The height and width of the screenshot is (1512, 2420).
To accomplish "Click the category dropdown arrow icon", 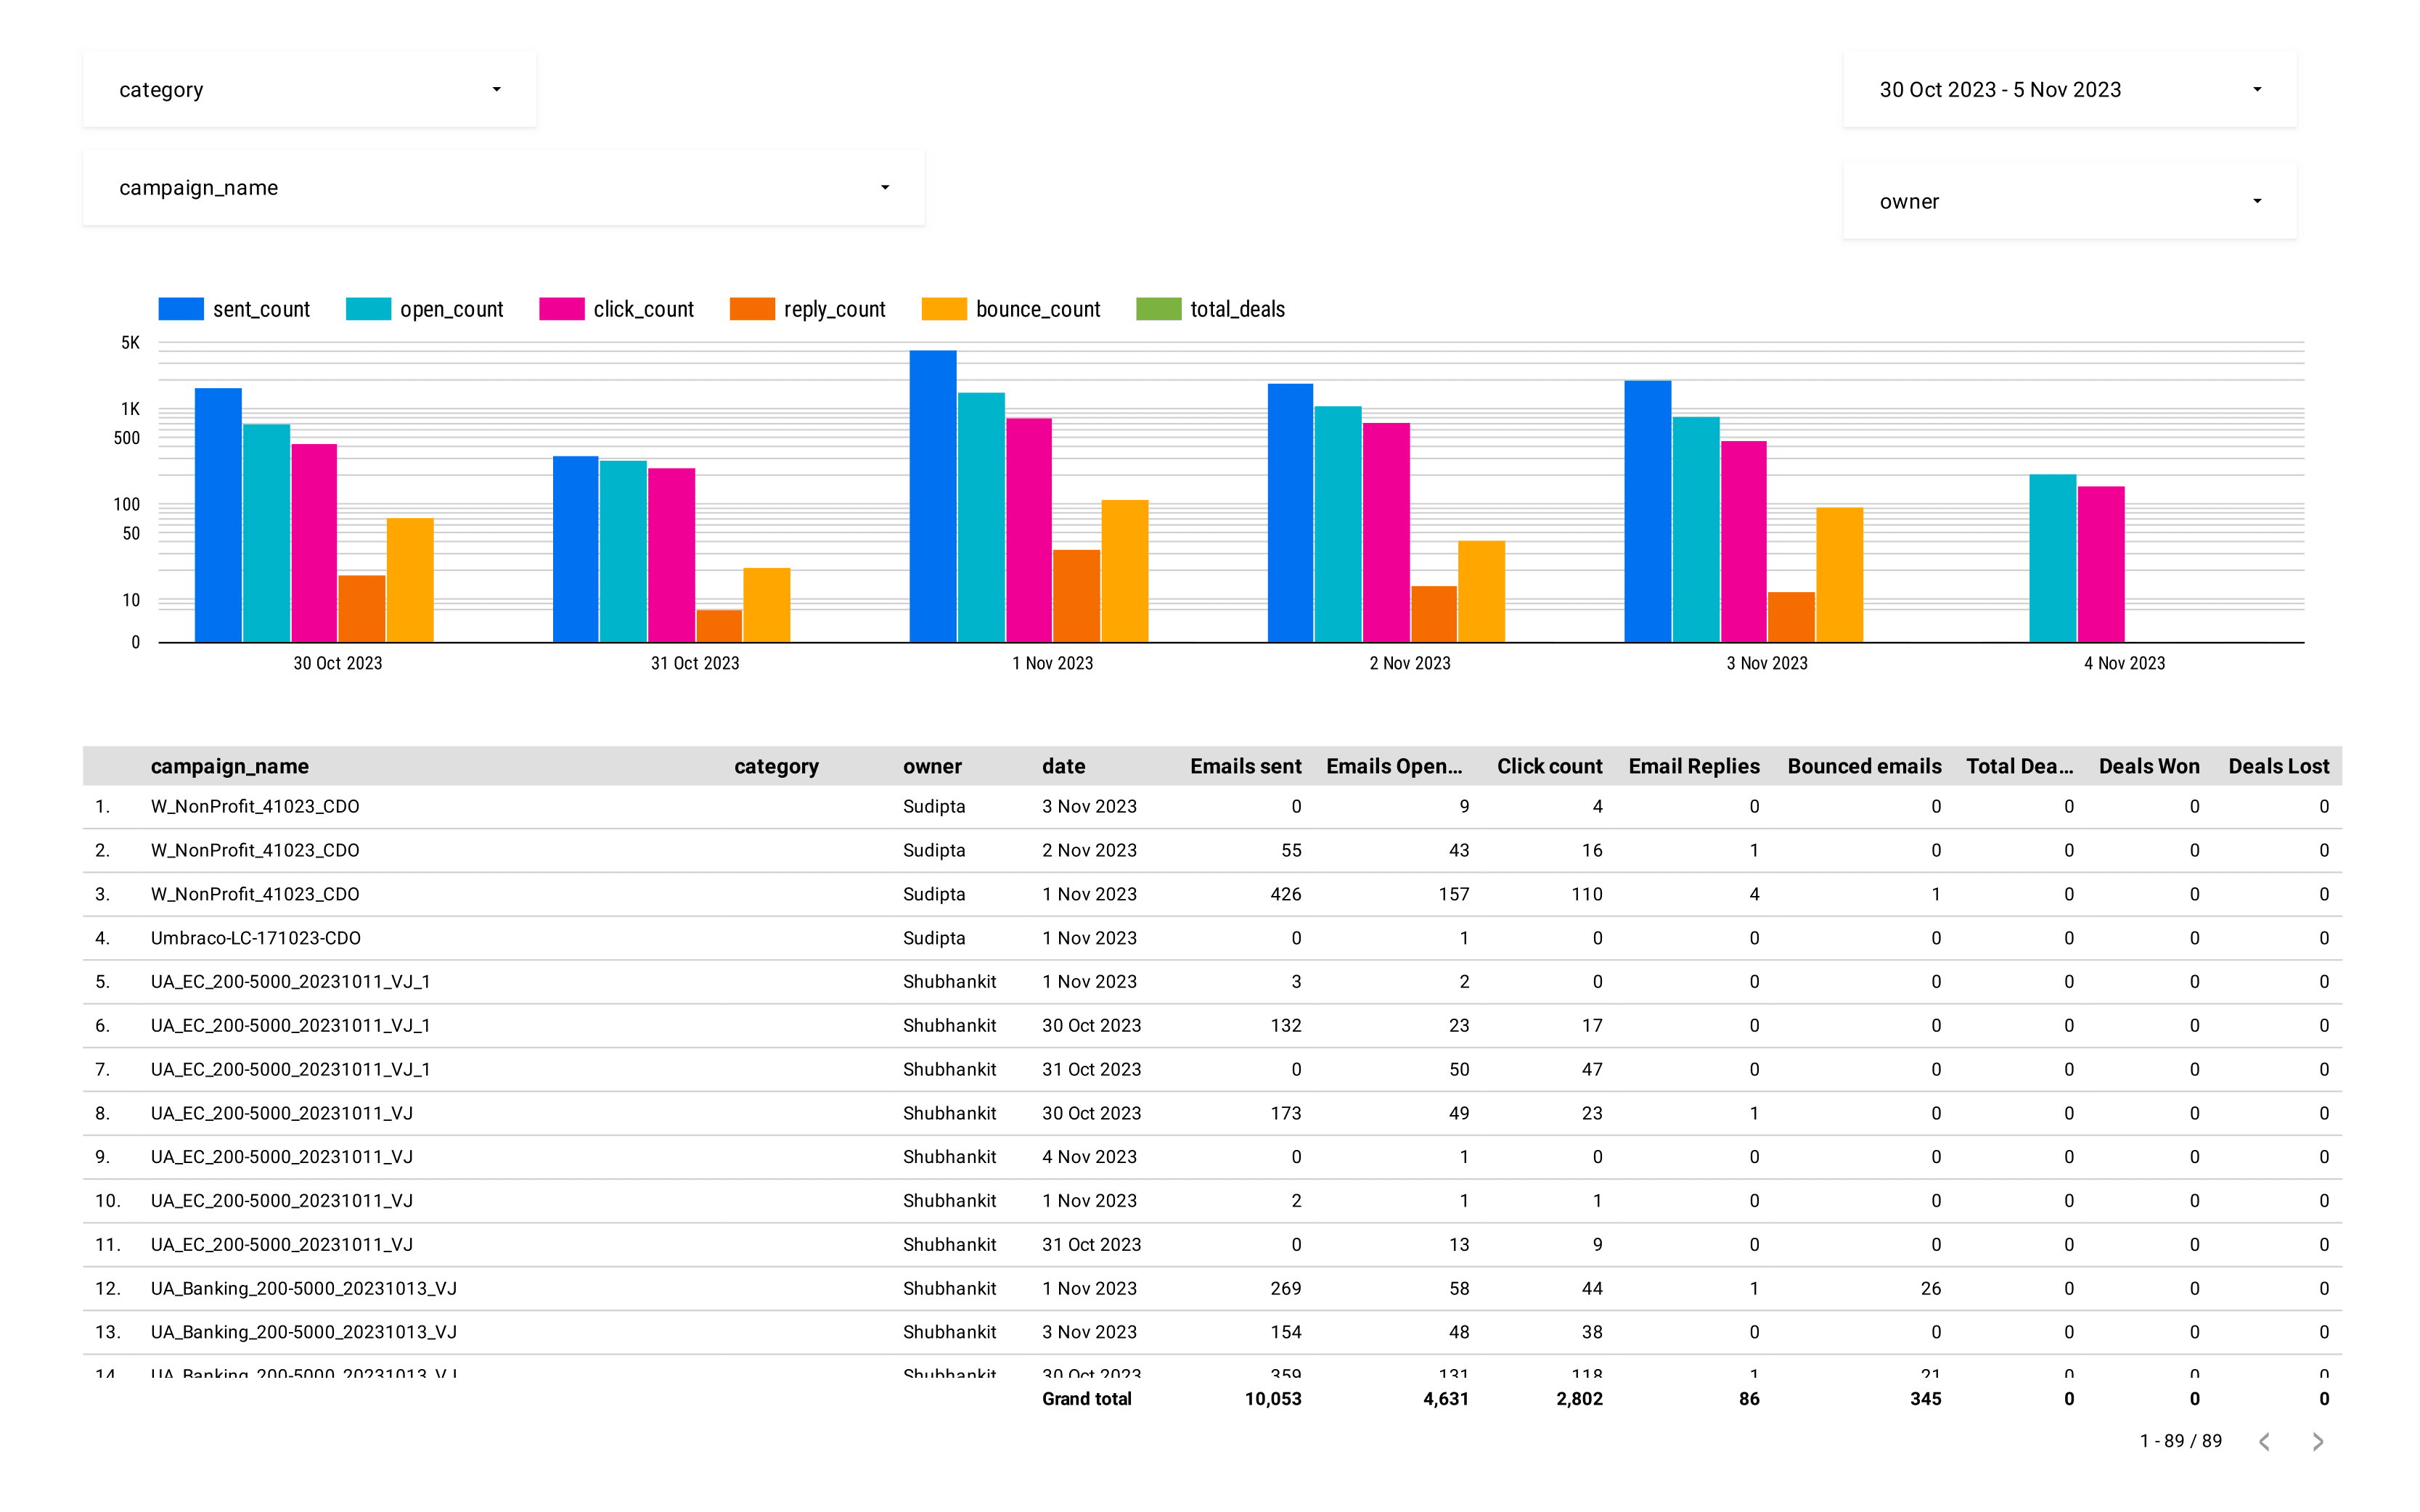I will 497,89.
